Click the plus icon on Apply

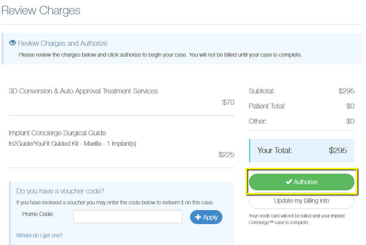[x=198, y=217]
